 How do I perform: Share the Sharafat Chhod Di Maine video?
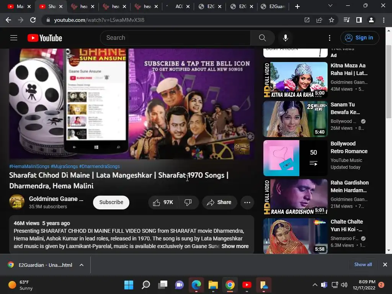(219, 202)
